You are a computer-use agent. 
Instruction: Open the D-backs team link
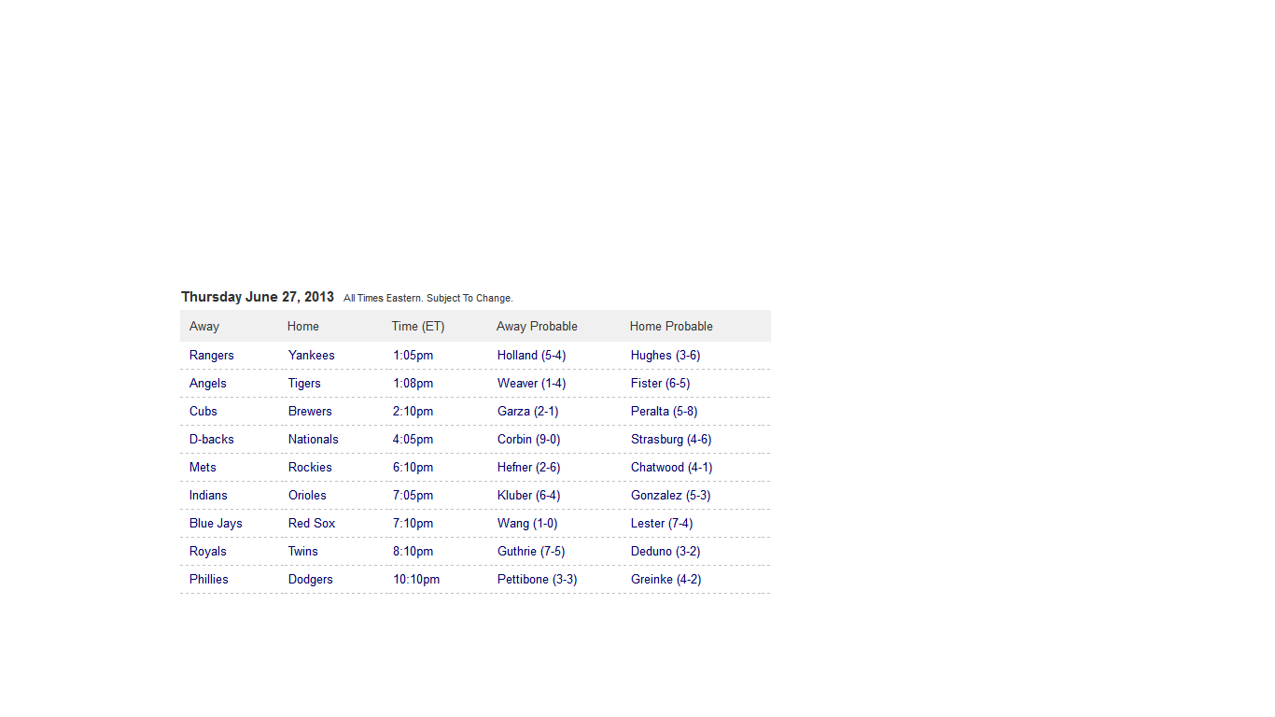pyautogui.click(x=212, y=440)
